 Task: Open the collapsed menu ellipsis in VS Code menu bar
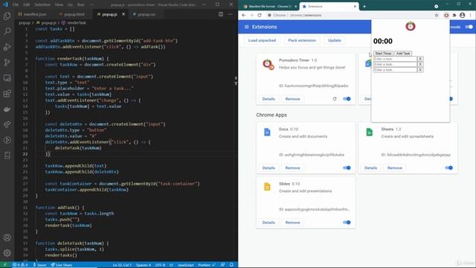(92, 4)
